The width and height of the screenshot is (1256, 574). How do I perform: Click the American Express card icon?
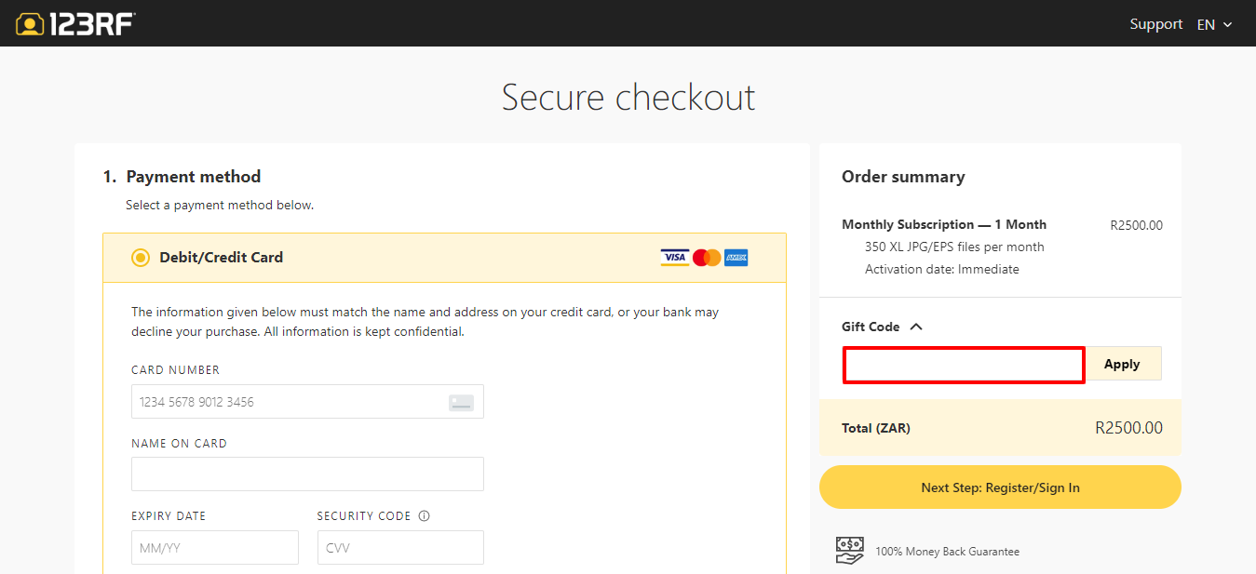click(x=736, y=258)
